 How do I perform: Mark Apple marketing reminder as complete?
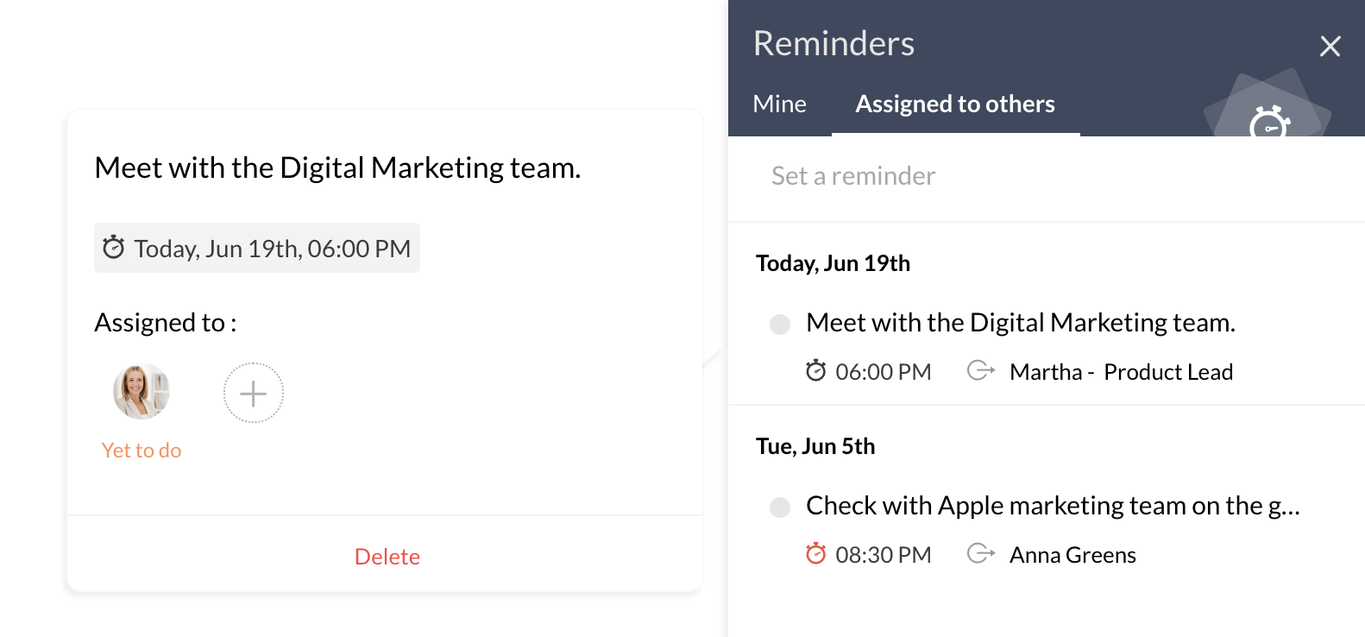pos(780,508)
